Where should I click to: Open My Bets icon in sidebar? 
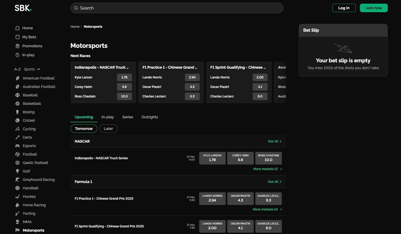click(x=17, y=37)
